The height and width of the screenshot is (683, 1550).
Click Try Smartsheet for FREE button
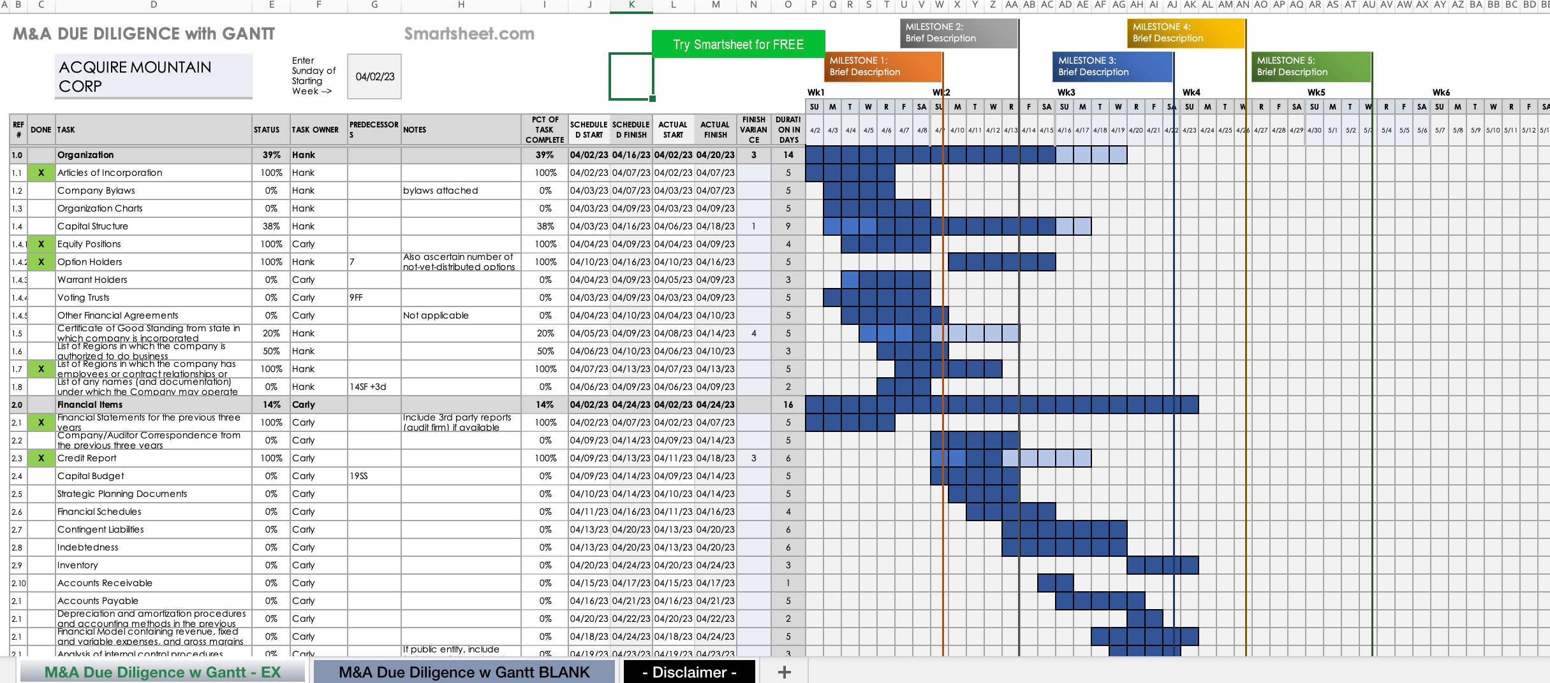coord(738,44)
